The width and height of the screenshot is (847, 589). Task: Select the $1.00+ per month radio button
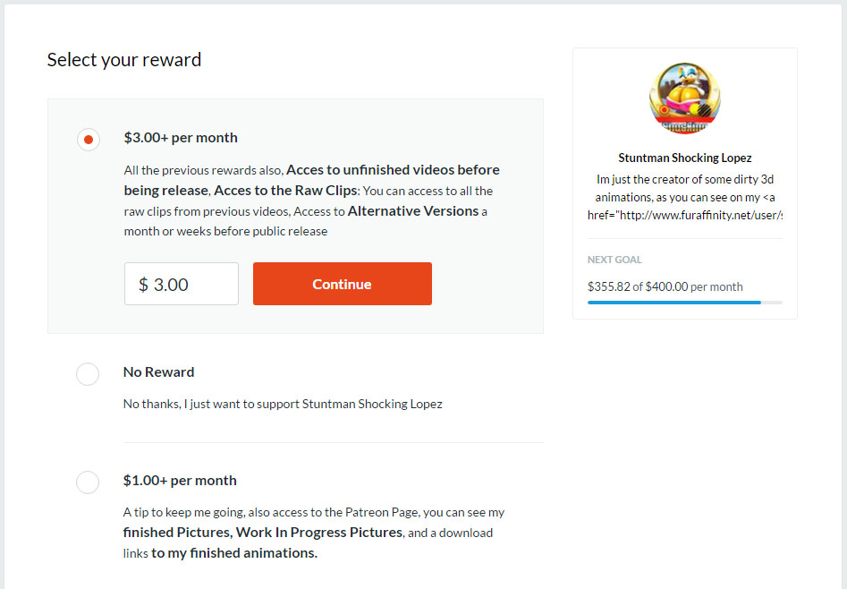coord(88,482)
